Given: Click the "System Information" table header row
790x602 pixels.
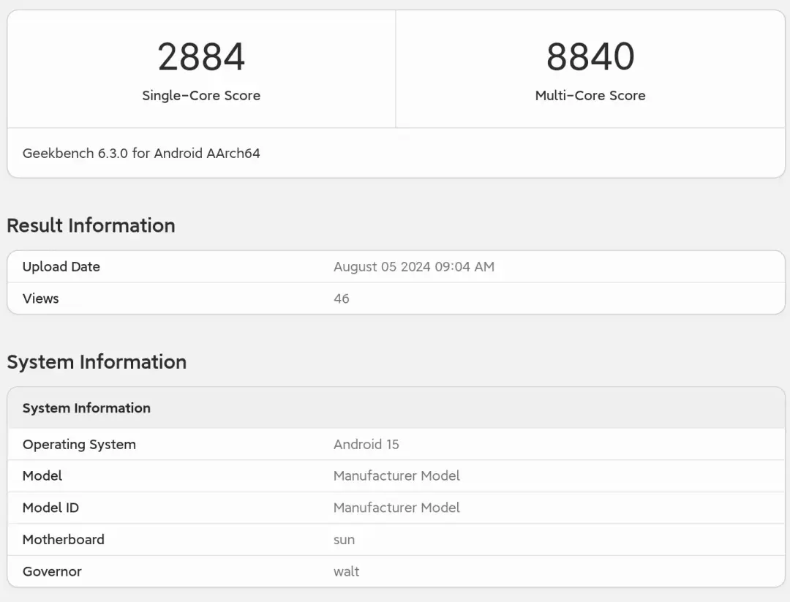Looking at the screenshot, I should (x=396, y=408).
